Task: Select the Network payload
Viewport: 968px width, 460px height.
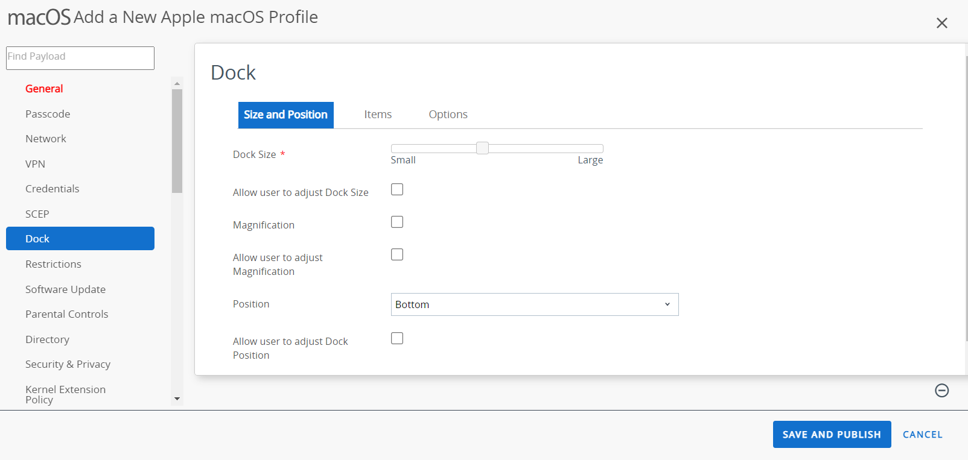Action: click(x=46, y=139)
